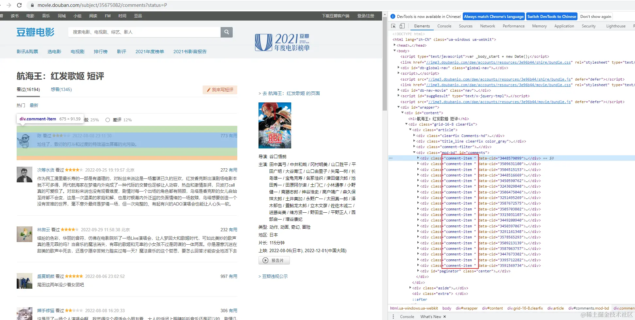
Task: Open 次等水货's avatar
Action: click(x=25, y=175)
